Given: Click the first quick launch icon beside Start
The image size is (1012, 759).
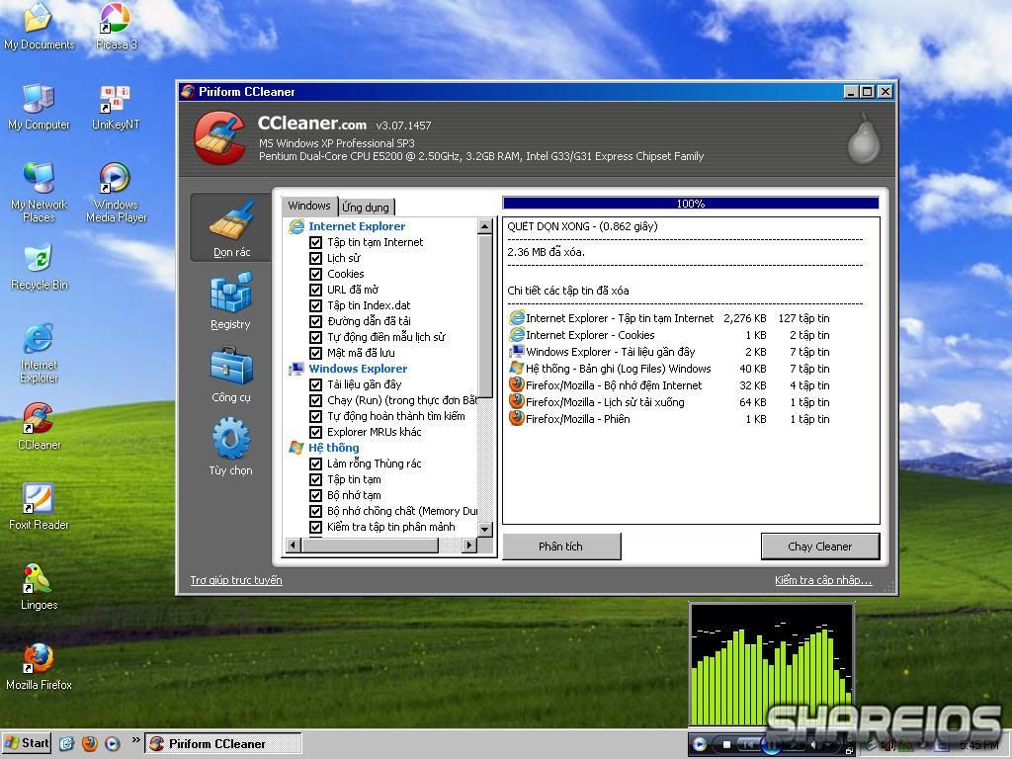Looking at the screenshot, I should tap(67, 743).
